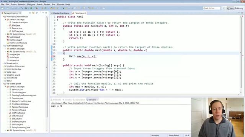Click the Open Perspective icon
The height and width of the screenshot is (137, 245).
(x=224, y=8)
